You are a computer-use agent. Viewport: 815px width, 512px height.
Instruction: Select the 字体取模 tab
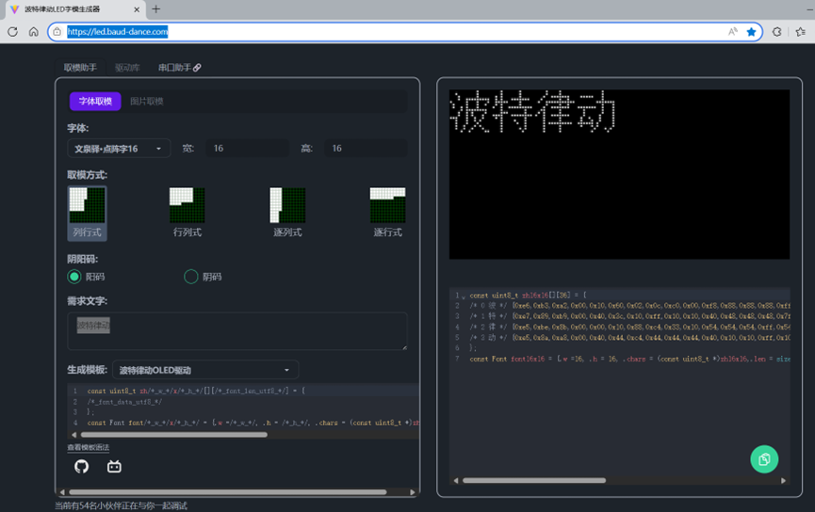tap(95, 102)
